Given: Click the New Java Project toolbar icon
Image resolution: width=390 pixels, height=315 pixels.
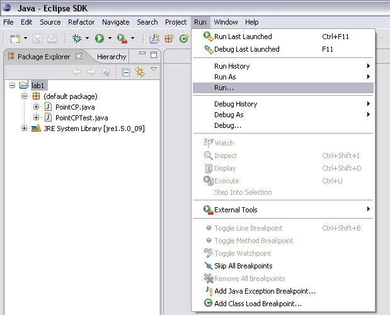Looking at the screenshot, I should (x=154, y=38).
